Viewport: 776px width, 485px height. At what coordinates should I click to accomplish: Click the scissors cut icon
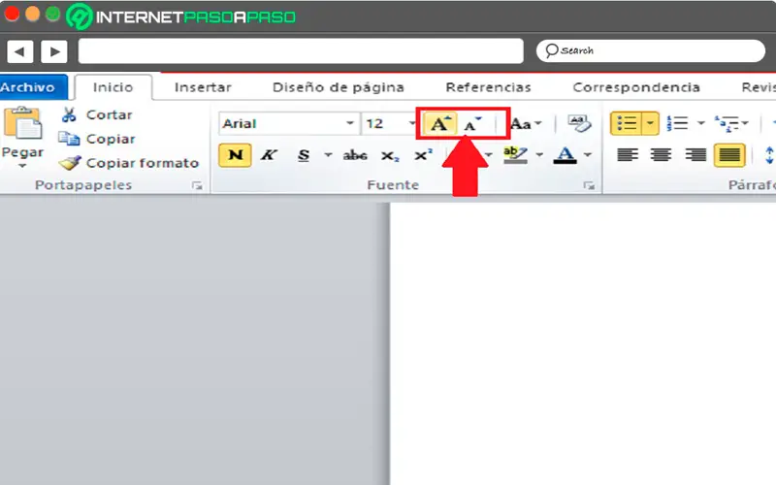click(x=69, y=114)
